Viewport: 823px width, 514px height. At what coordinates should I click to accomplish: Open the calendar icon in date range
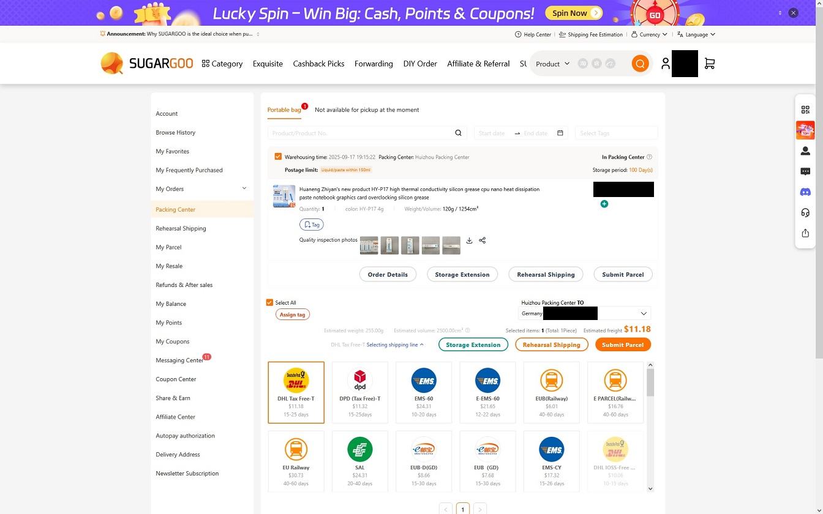pos(560,133)
